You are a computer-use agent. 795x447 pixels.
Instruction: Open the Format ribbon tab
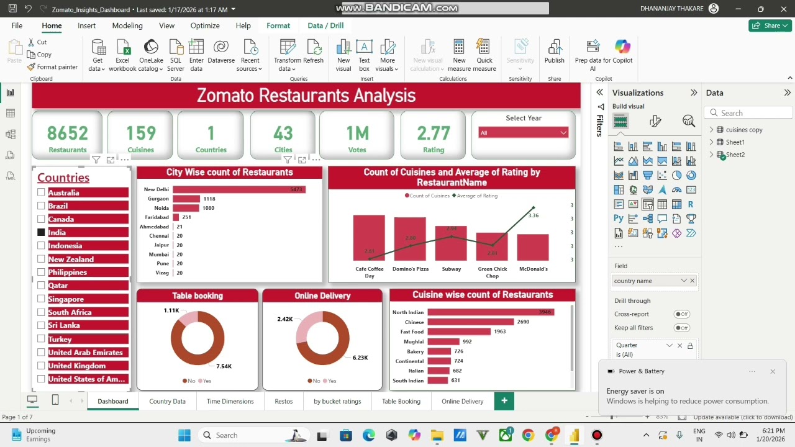tap(278, 25)
